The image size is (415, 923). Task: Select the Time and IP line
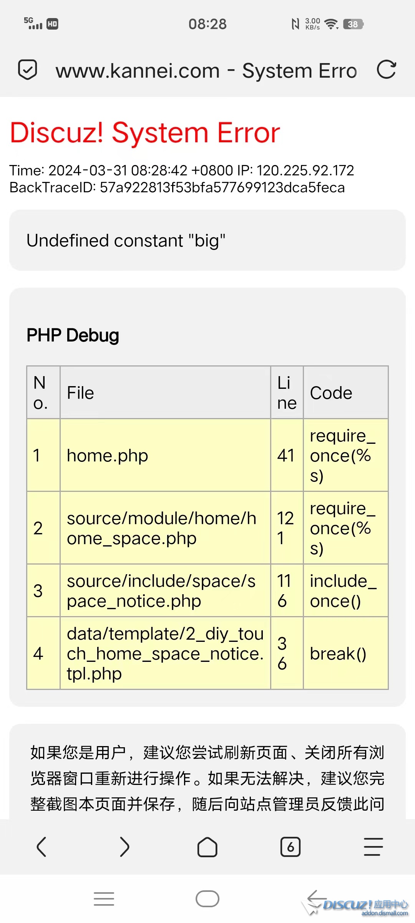pos(182,170)
